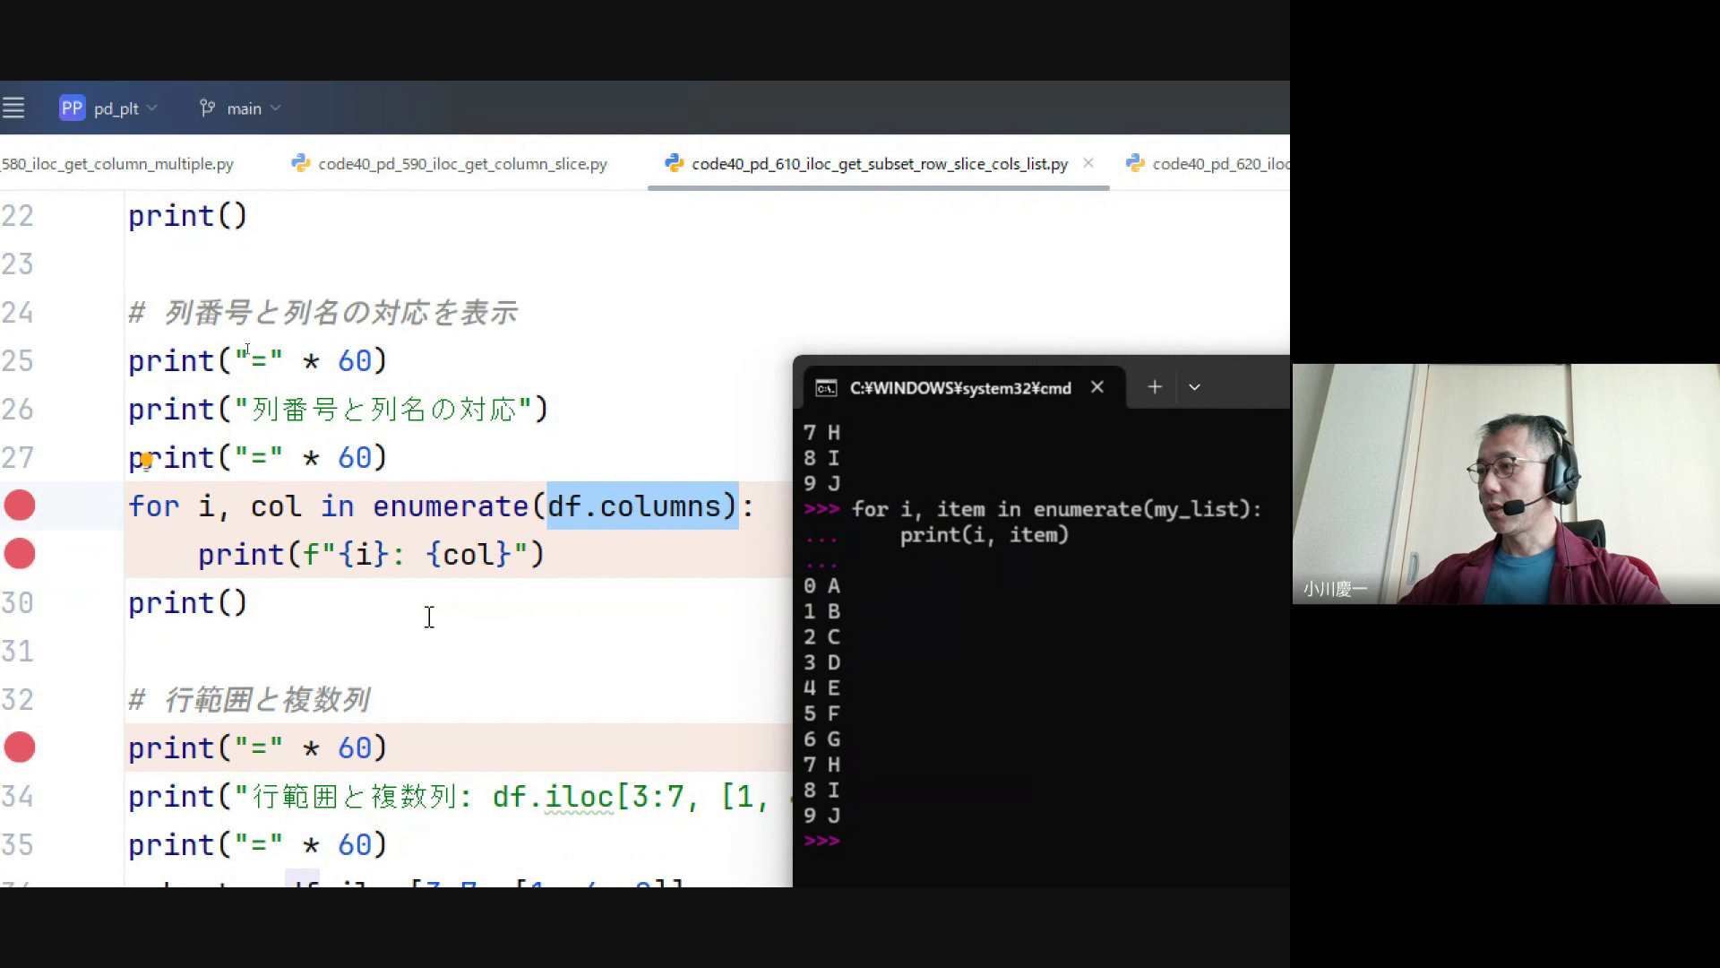Close the code40_pd_610 editor tab

click(x=1088, y=163)
